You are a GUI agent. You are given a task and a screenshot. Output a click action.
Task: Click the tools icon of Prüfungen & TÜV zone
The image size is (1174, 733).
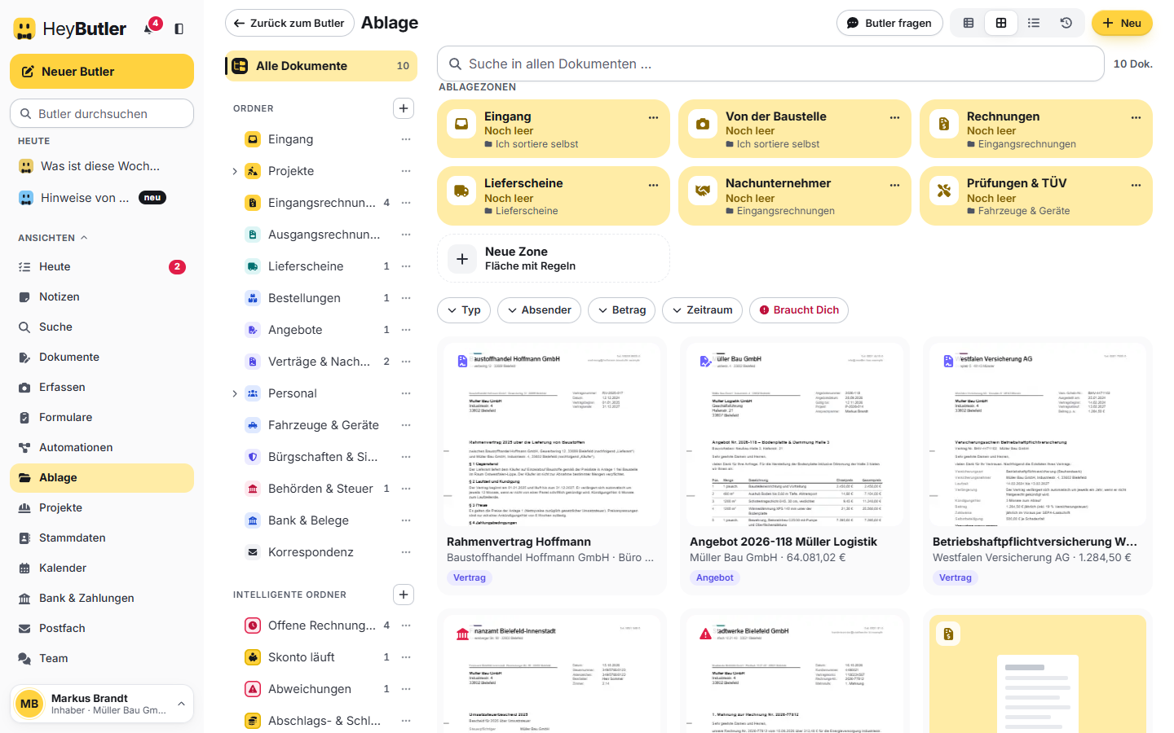click(x=944, y=191)
